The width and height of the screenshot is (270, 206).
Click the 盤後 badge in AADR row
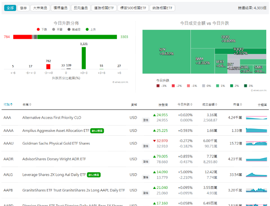pos(146,162)
